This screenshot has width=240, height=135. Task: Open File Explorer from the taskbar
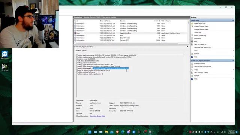[106, 132]
